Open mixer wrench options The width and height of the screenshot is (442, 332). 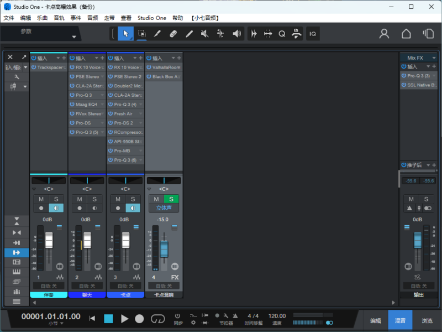(x=17, y=77)
